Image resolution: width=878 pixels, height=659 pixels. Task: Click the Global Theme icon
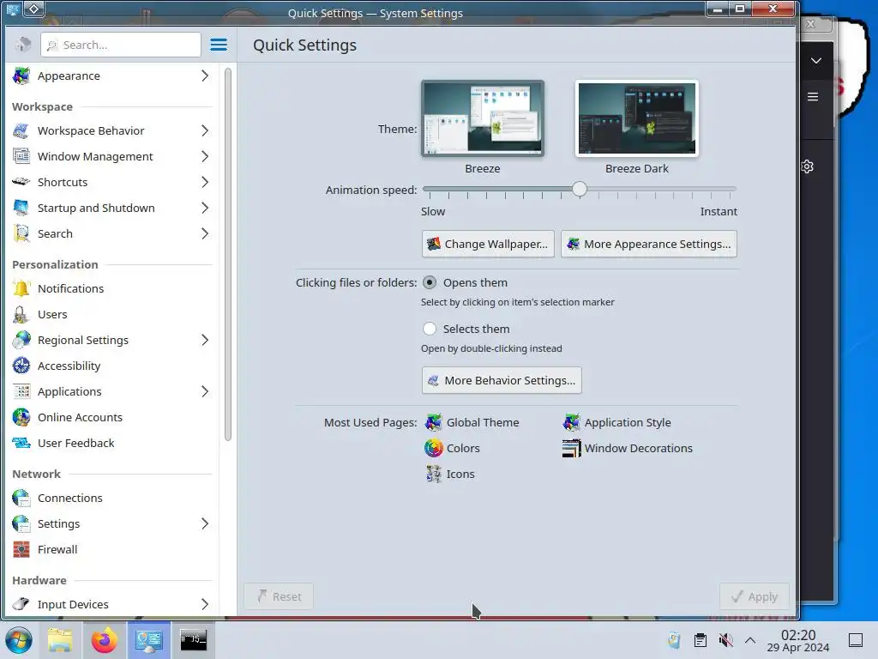433,422
